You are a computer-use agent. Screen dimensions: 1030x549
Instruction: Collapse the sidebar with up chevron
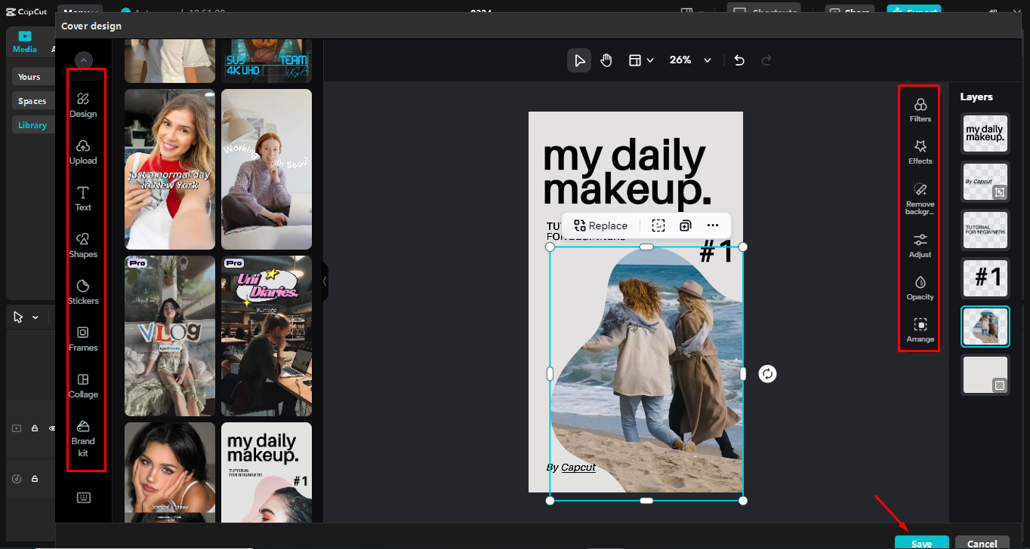click(x=84, y=60)
